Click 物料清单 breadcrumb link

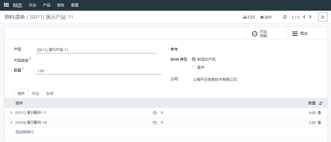[x=15, y=17]
